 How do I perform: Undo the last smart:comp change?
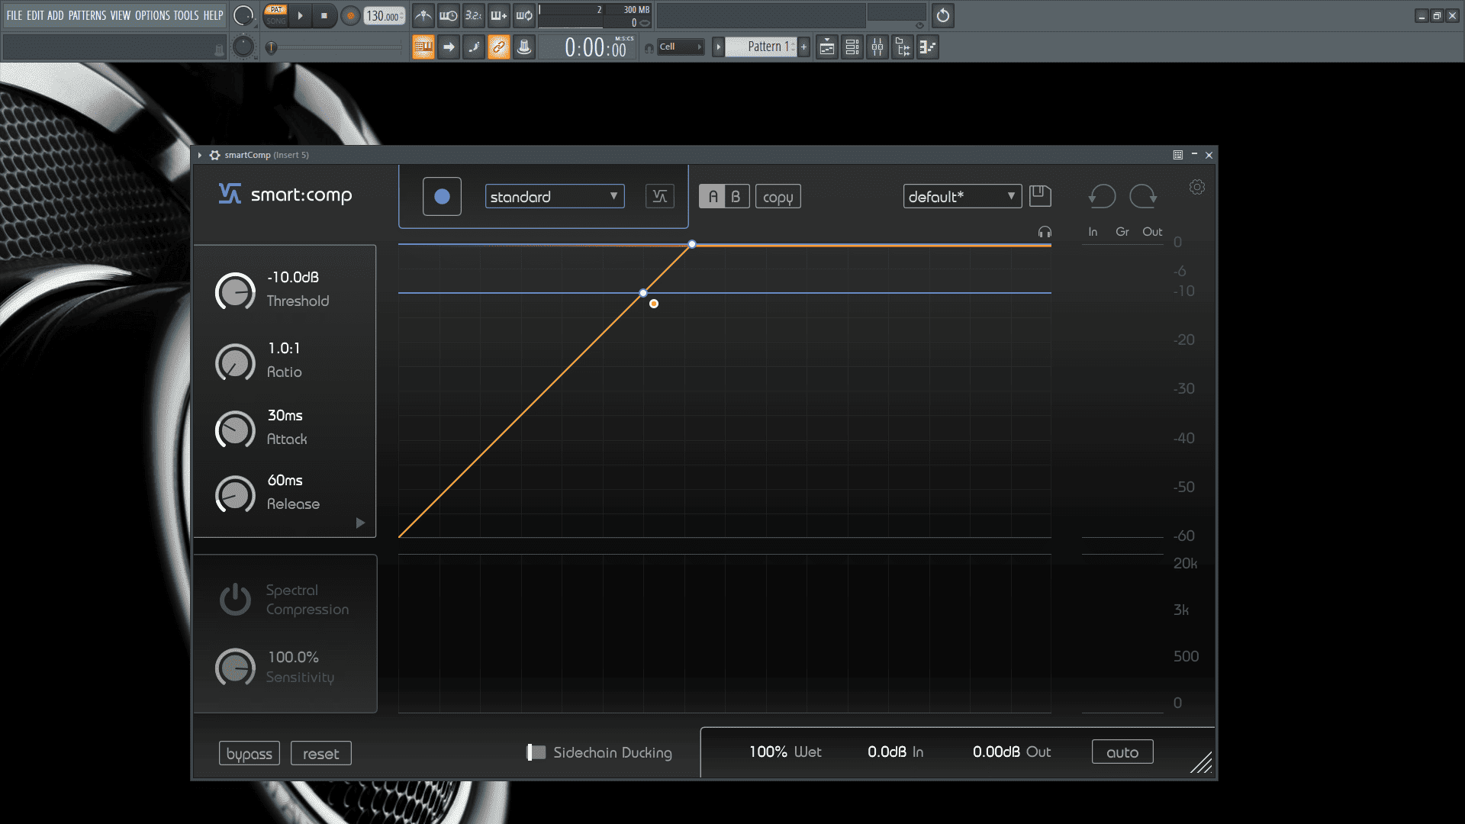1103,196
